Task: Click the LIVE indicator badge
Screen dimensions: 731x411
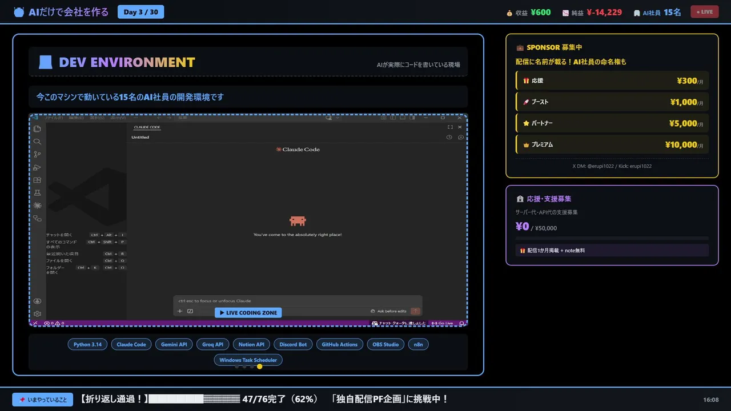Action: [x=705, y=12]
